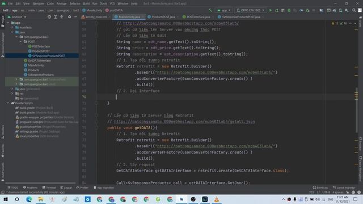Collapse the app module tree node

[8, 23]
